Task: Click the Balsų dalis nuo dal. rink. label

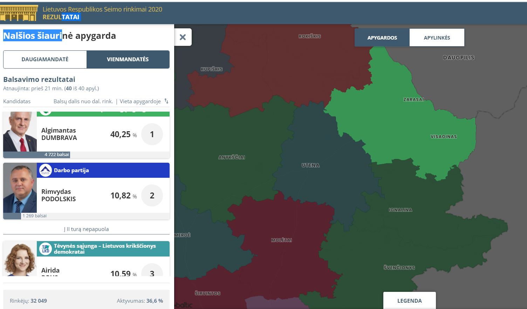Action: [x=83, y=101]
